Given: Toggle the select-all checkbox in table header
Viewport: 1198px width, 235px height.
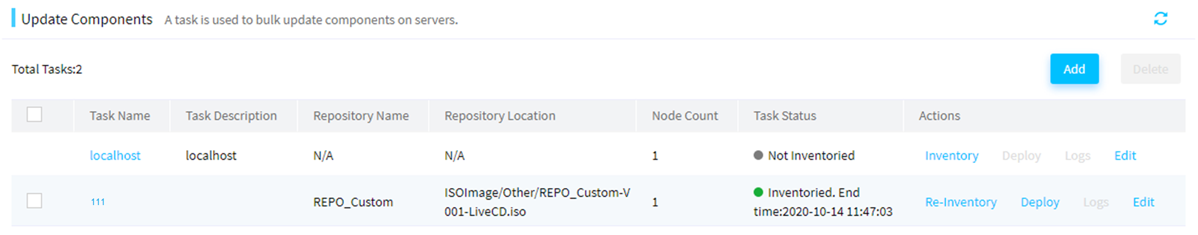Looking at the screenshot, I should point(34,115).
